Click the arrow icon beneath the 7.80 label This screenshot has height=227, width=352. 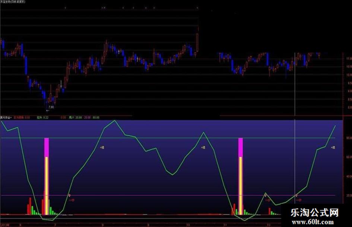pyautogui.click(x=47, y=111)
